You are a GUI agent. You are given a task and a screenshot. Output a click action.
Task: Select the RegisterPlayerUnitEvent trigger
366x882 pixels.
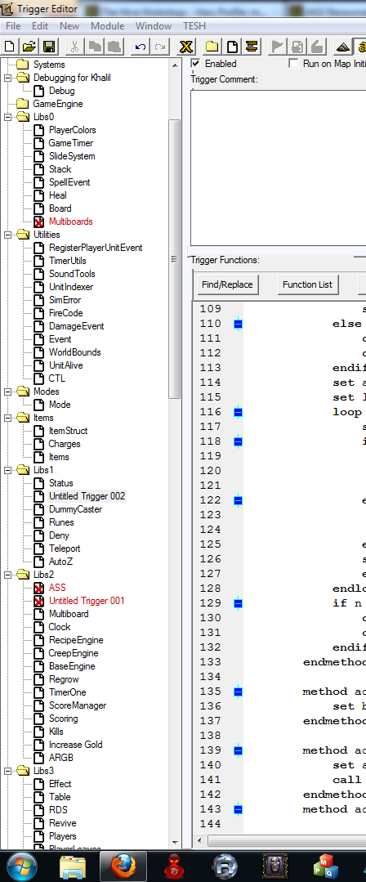[96, 248]
